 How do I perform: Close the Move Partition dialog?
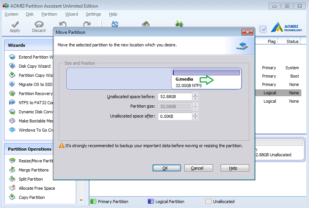247,32
